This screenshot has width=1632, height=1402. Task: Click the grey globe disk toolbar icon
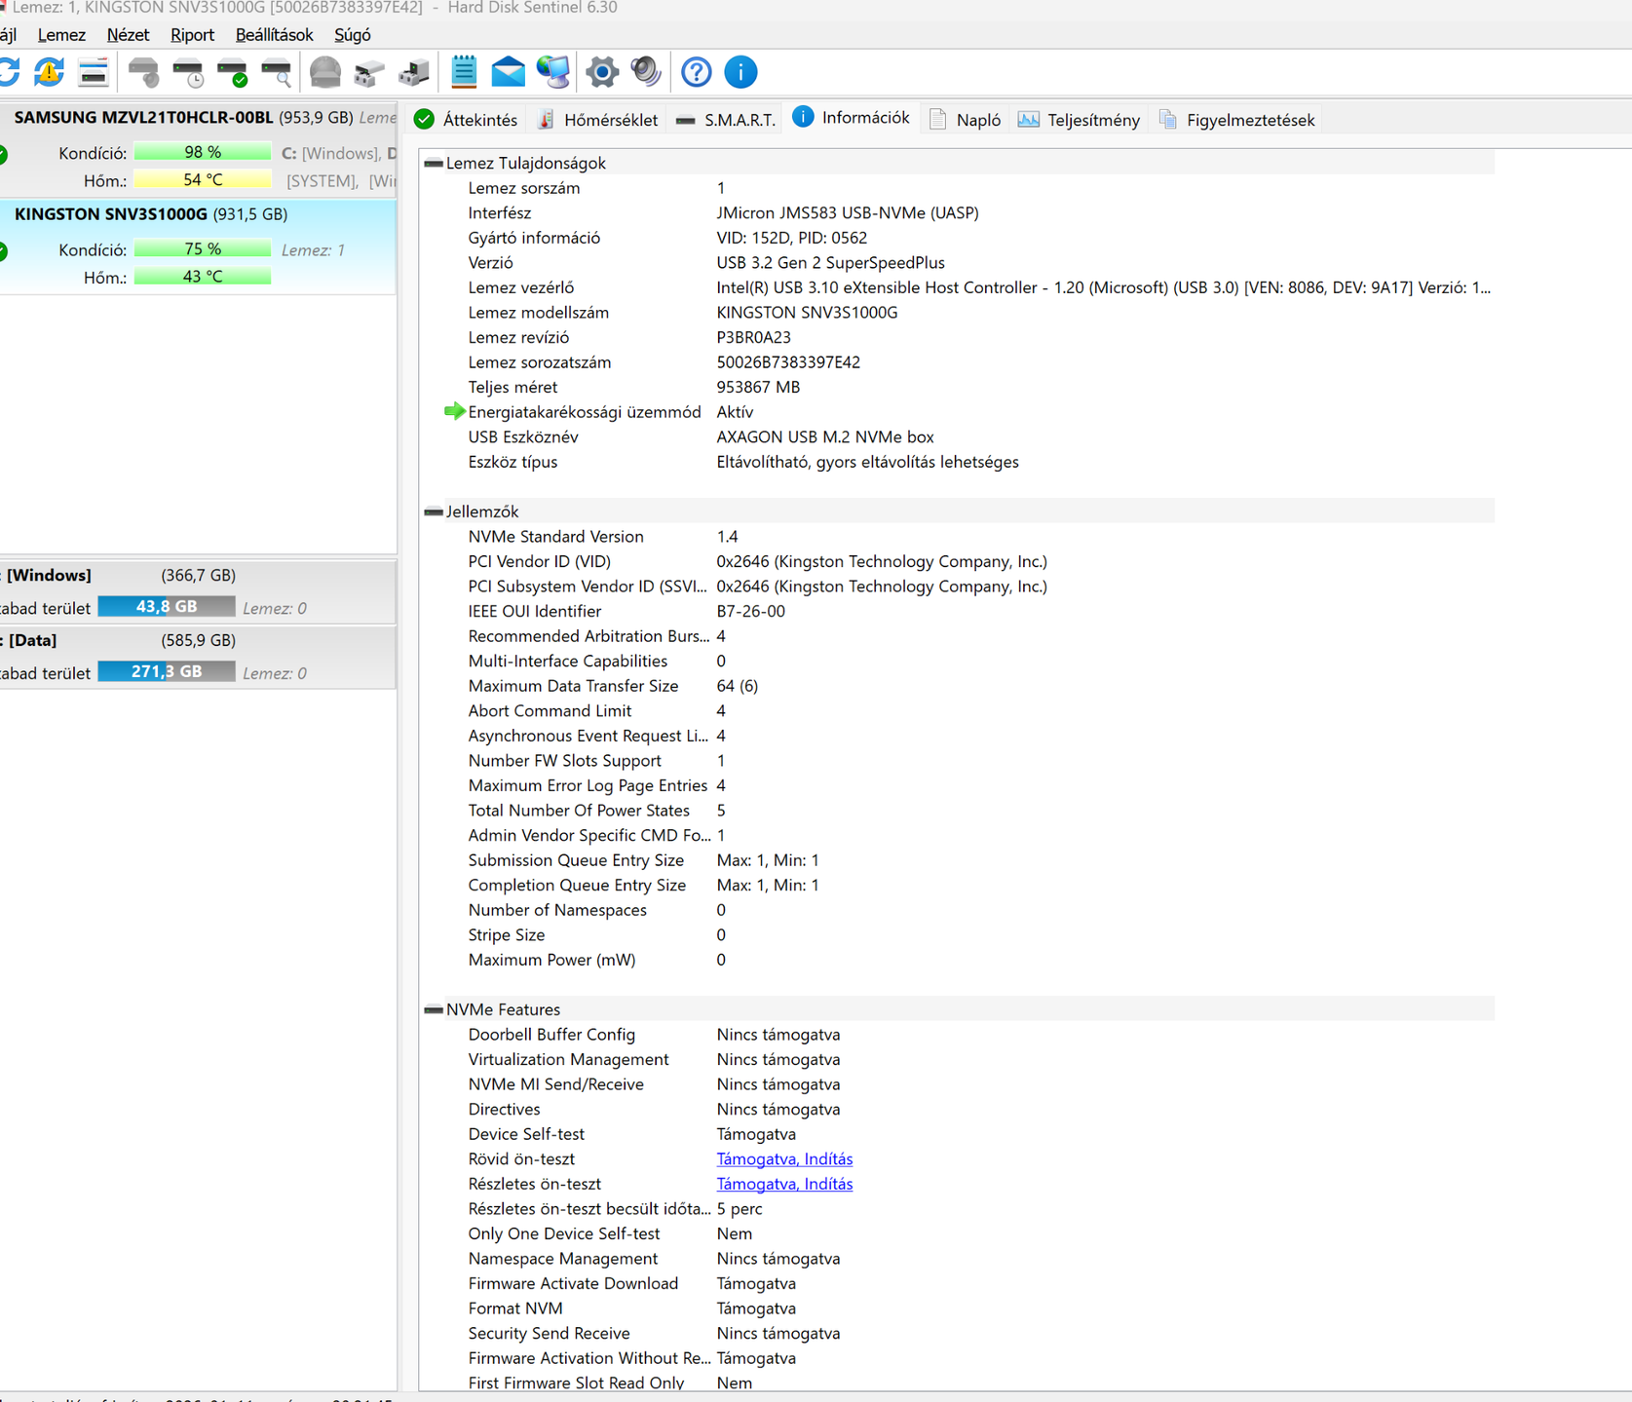325,72
